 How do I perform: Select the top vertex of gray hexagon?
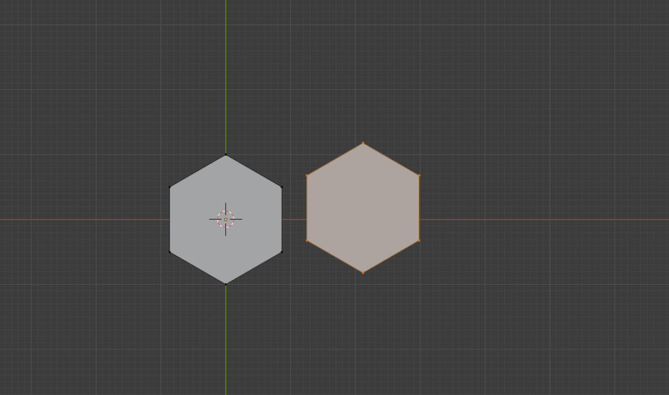[225, 154]
